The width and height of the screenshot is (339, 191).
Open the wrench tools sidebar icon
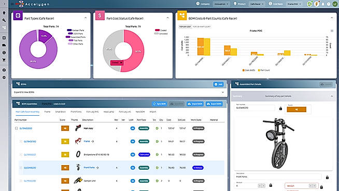click(x=4, y=20)
